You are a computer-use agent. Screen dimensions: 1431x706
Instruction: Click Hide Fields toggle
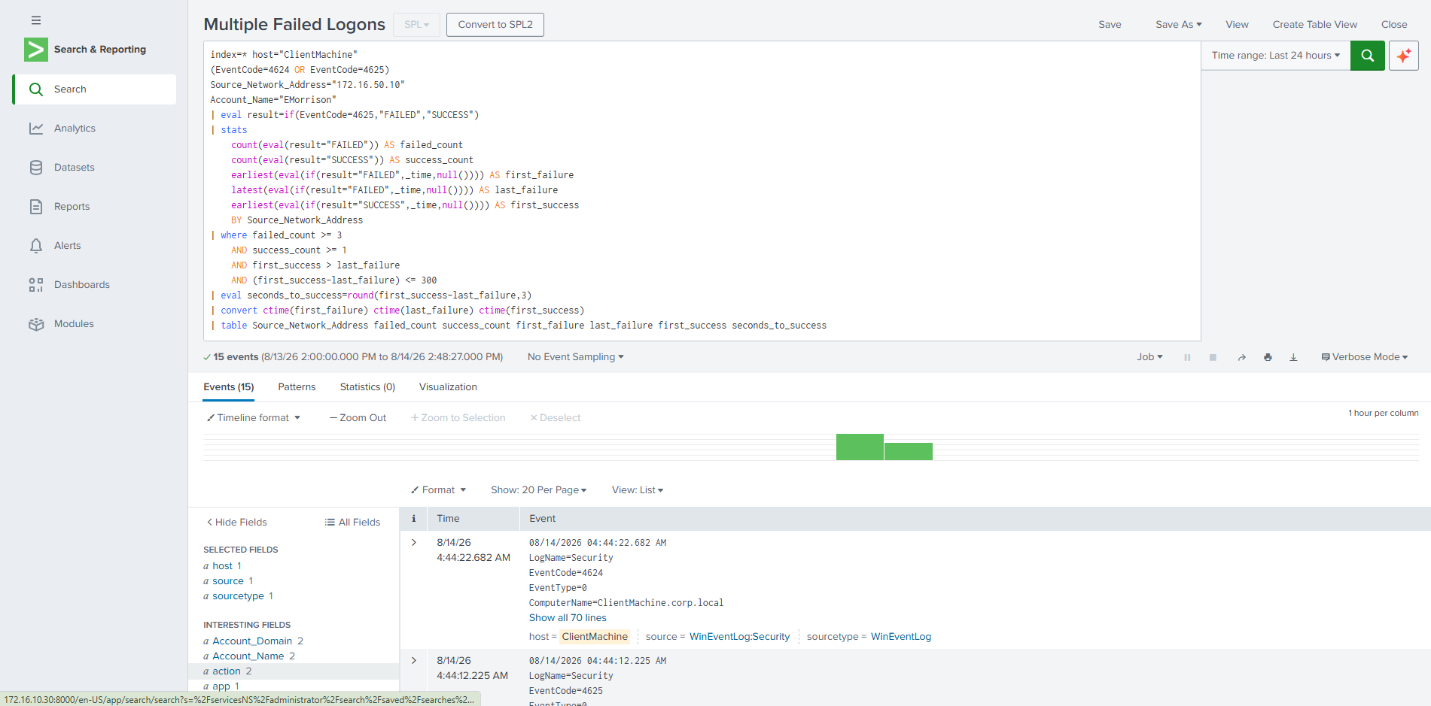click(x=236, y=523)
